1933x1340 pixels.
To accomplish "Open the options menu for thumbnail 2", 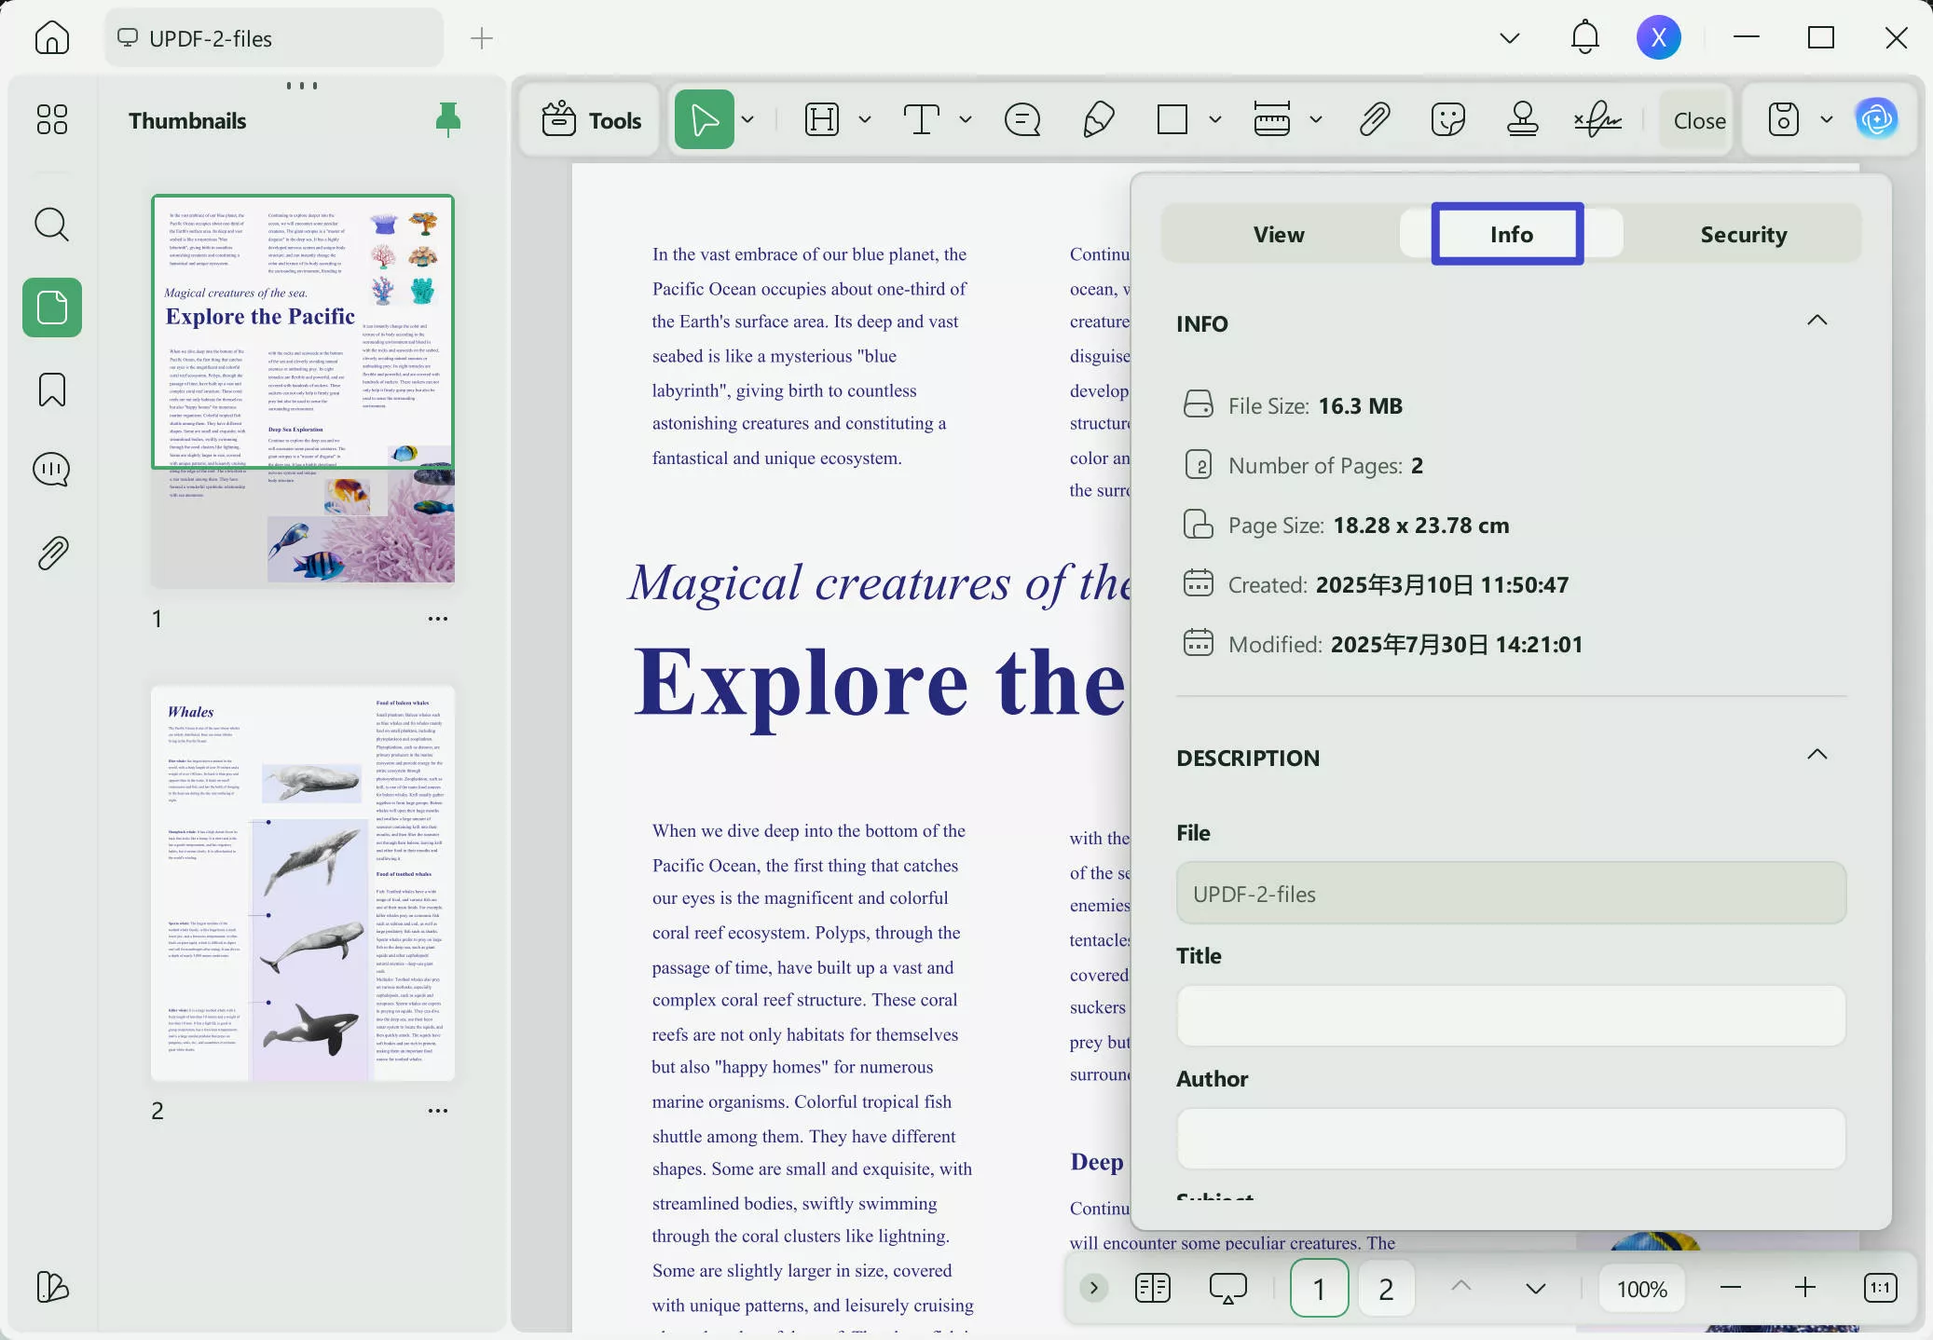I will pos(437,1111).
